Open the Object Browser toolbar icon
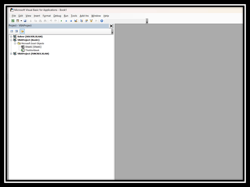The height and width of the screenshot is (187, 250). (x=91, y=21)
